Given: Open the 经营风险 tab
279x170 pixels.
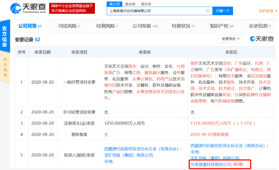Looking at the screenshot, I should click(x=107, y=26).
